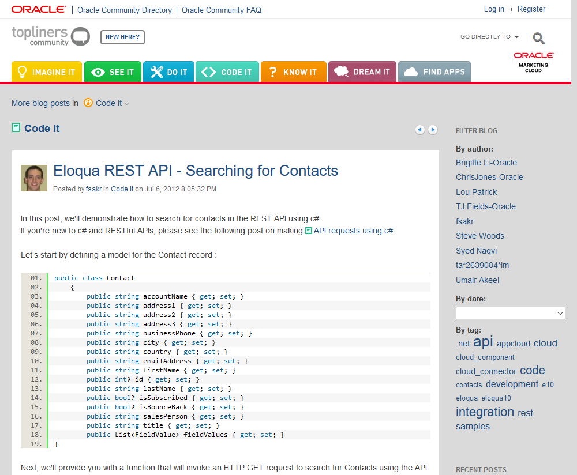Open Oracle Community Directory link
The height and width of the screenshot is (475, 577).
pos(125,10)
